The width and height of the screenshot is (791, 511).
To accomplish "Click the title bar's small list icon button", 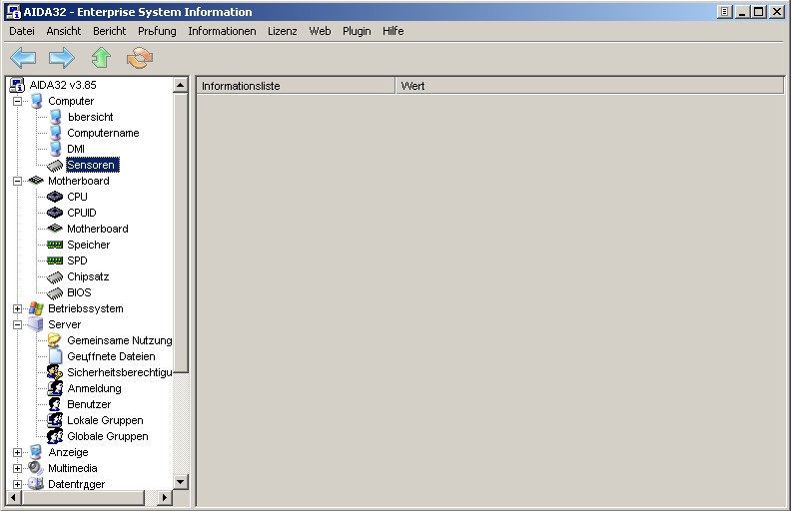I will (x=724, y=12).
